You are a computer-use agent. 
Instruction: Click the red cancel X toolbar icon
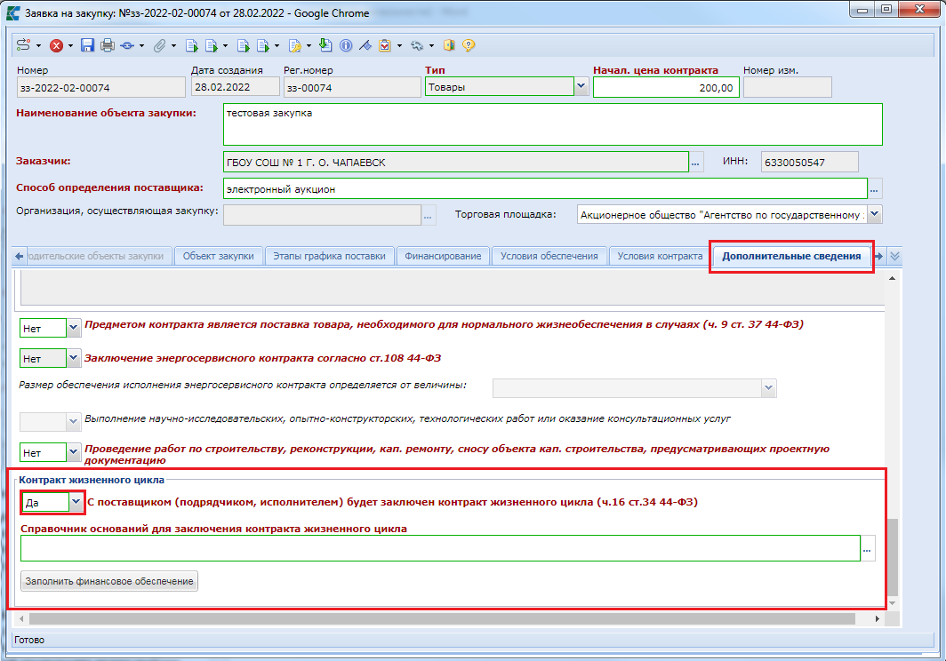coord(56,45)
